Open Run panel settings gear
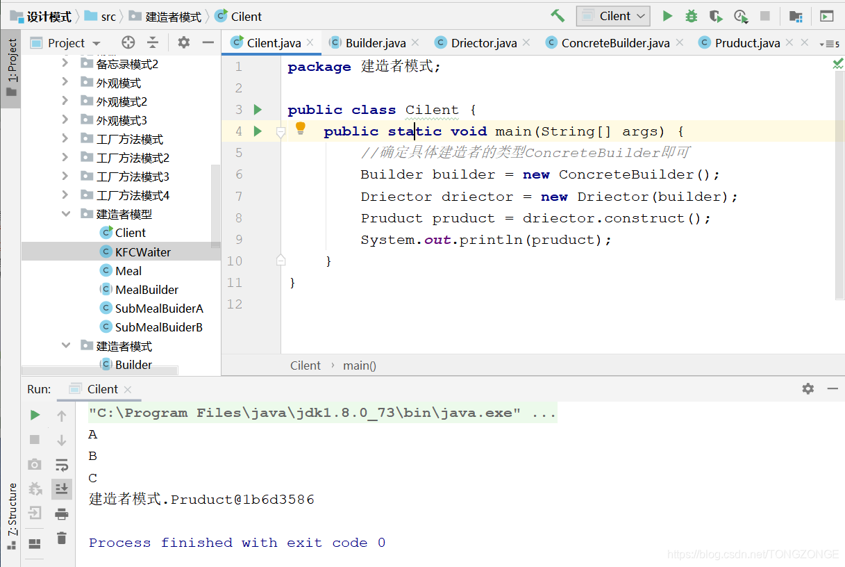This screenshot has width=845, height=567. [x=808, y=389]
